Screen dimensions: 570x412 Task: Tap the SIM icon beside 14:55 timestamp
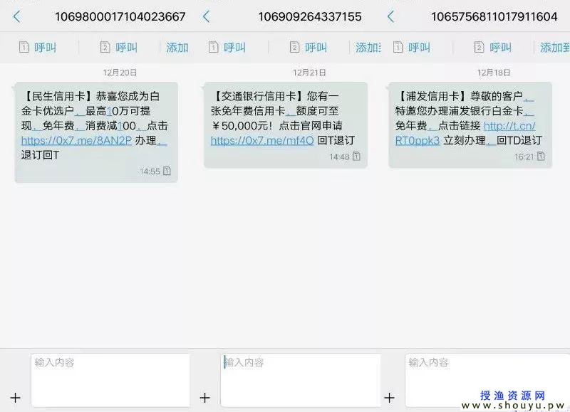pos(167,171)
